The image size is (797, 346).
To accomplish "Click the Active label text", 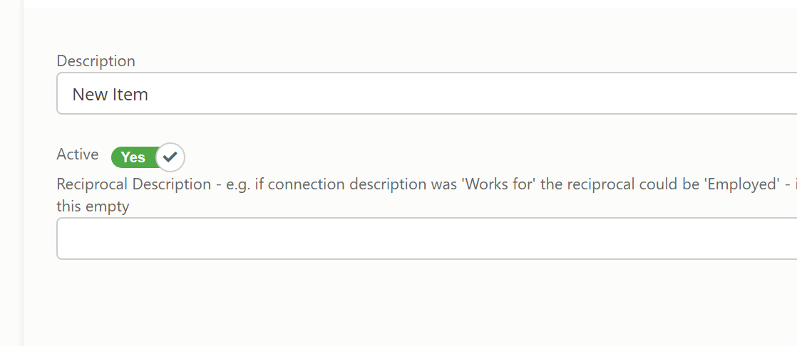I will pyautogui.click(x=77, y=154).
